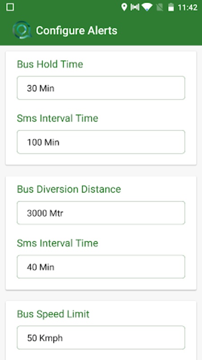The height and width of the screenshot is (360, 202).
Task: Open the Bus Speed Limit 50 Kmph field
Action: coord(101,337)
